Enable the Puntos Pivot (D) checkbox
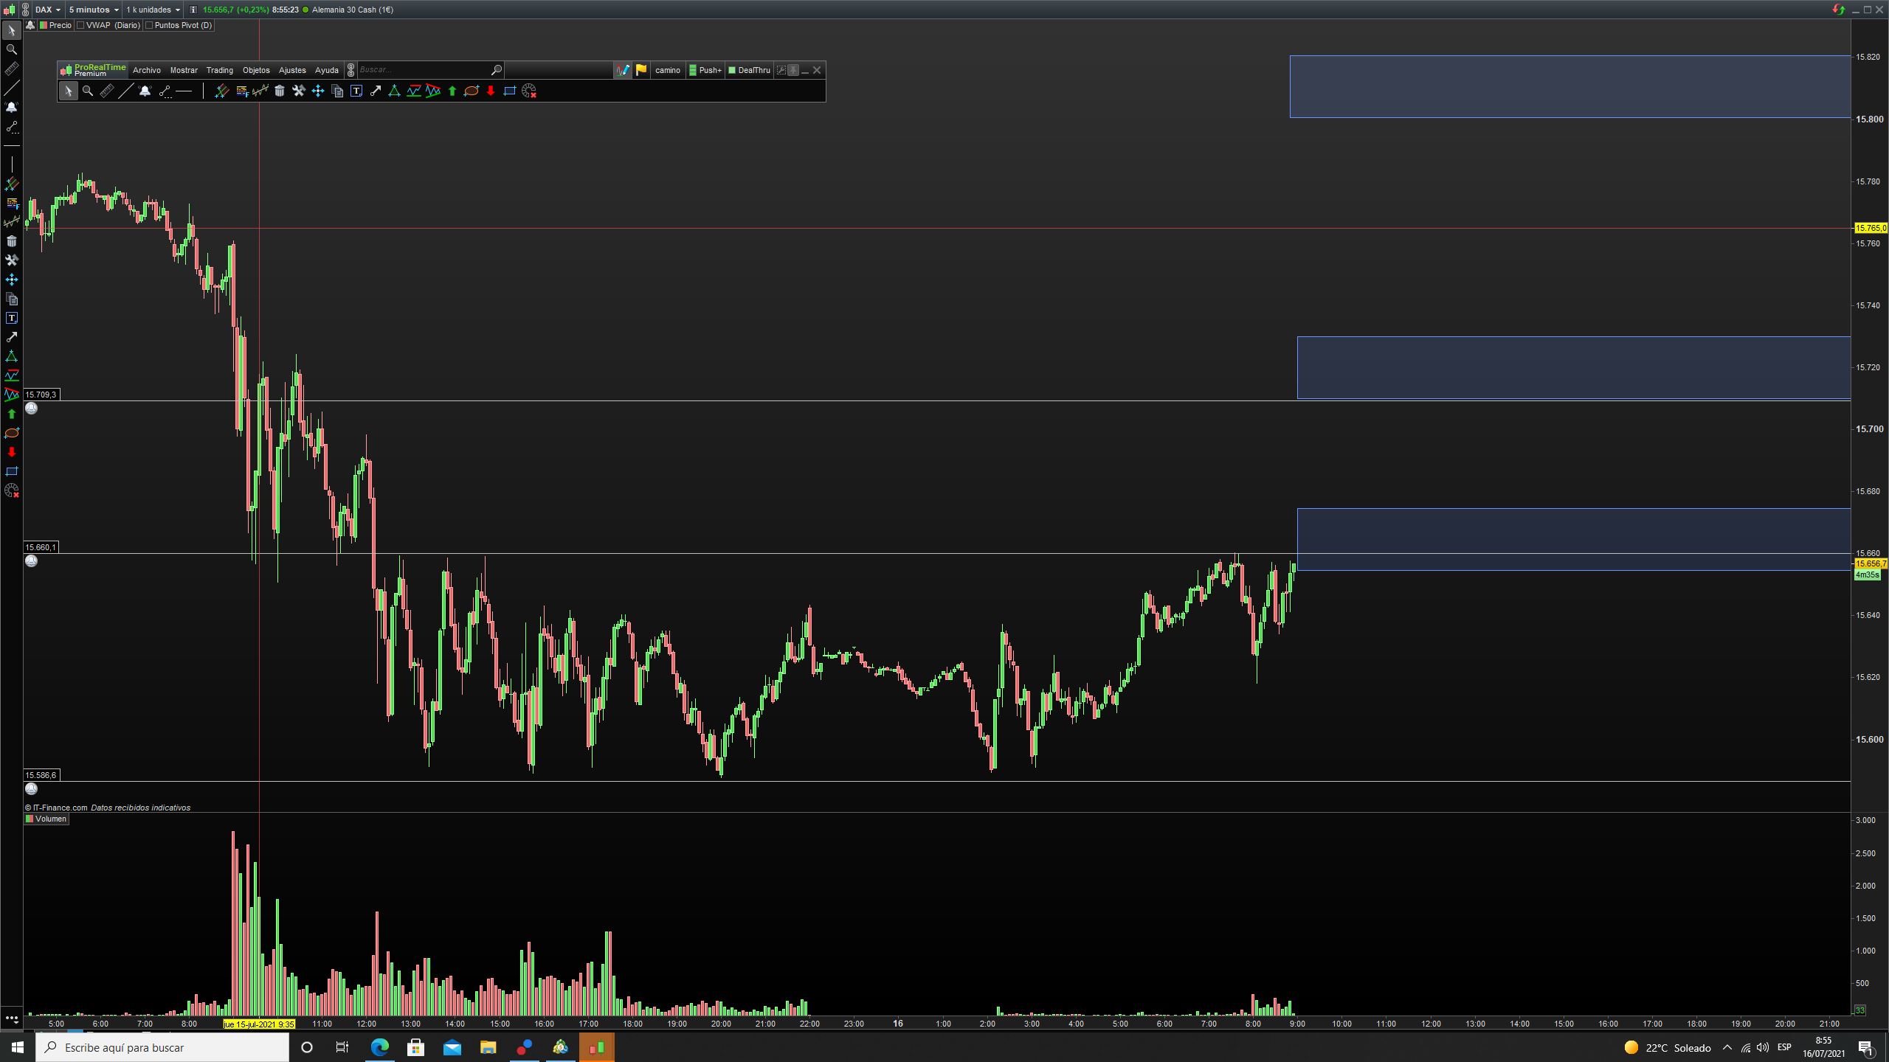This screenshot has height=1062, width=1889. (x=149, y=25)
